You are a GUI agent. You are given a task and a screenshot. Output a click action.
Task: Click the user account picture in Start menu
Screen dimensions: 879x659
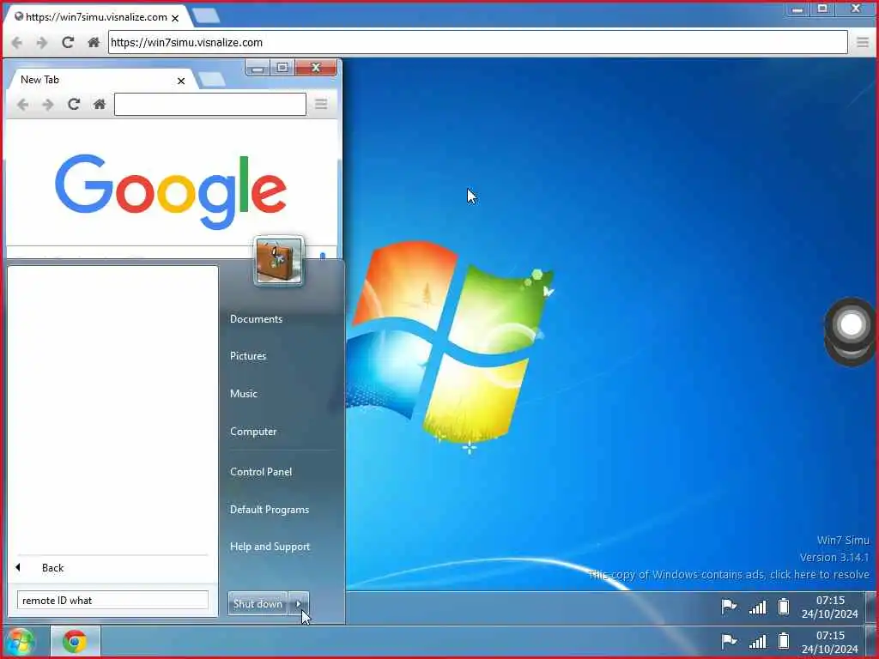pos(279,261)
